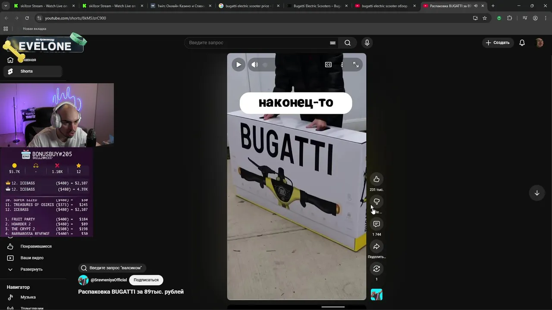552x310 pixels.
Task: Expand the Short to fullscreen
Action: (356, 65)
